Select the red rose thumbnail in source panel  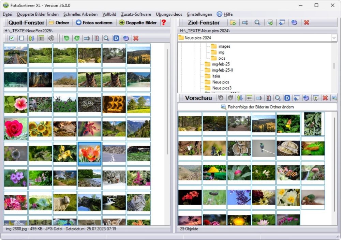(16, 129)
